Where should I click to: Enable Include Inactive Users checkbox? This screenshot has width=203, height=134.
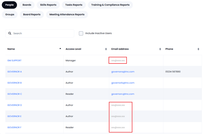(x=81, y=33)
